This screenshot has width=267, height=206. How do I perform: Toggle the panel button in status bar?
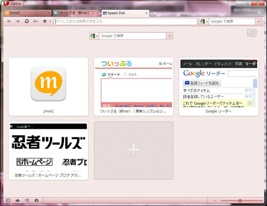pyautogui.click(x=8, y=200)
